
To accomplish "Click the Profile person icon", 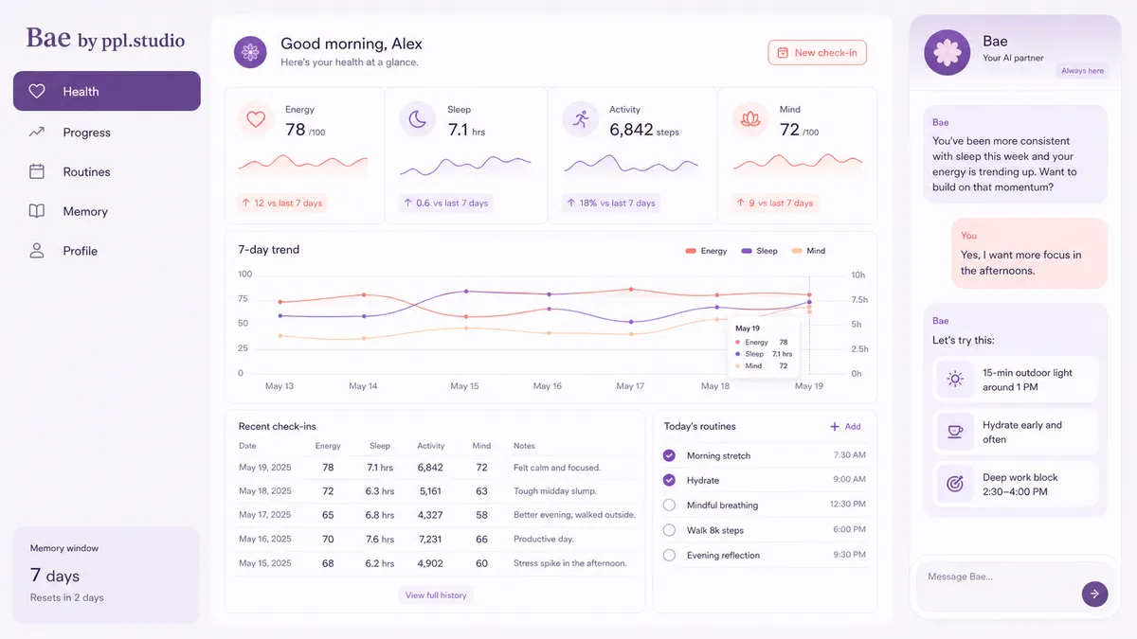I will (37, 251).
